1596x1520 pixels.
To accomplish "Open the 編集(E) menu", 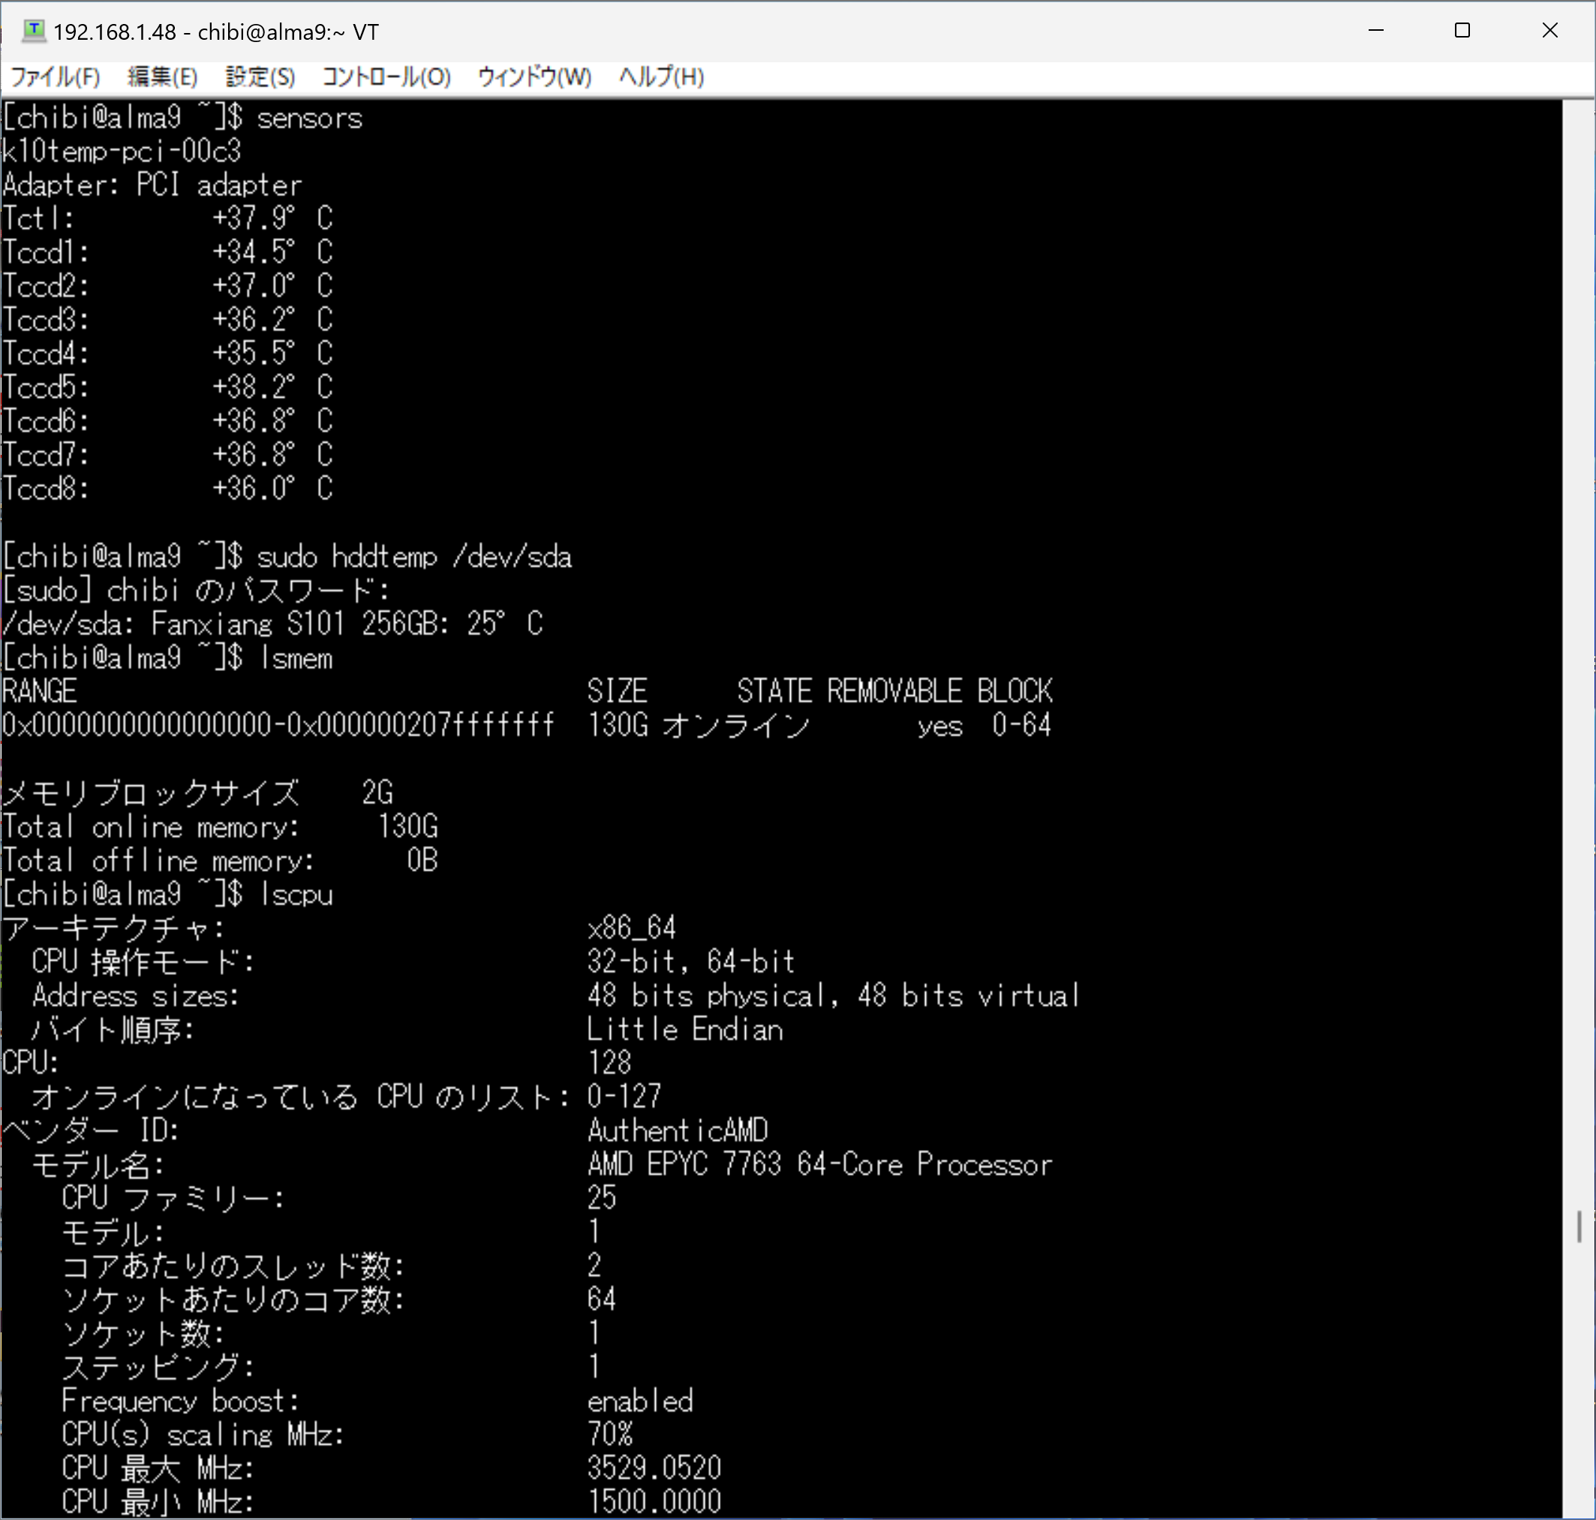I will click(162, 77).
